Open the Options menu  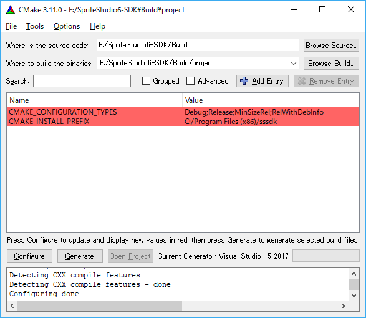(67, 26)
